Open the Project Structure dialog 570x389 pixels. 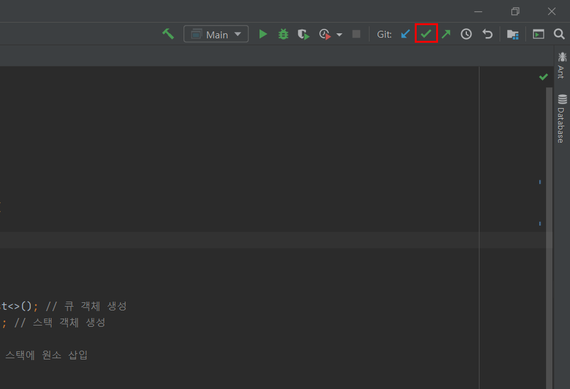(513, 35)
